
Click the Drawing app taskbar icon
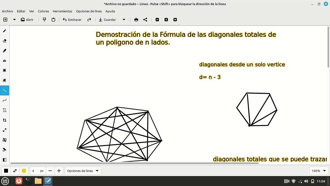click(48, 181)
